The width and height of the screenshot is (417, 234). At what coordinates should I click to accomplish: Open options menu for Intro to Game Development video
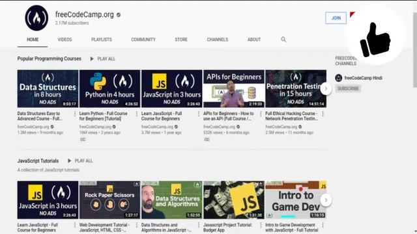(323, 225)
